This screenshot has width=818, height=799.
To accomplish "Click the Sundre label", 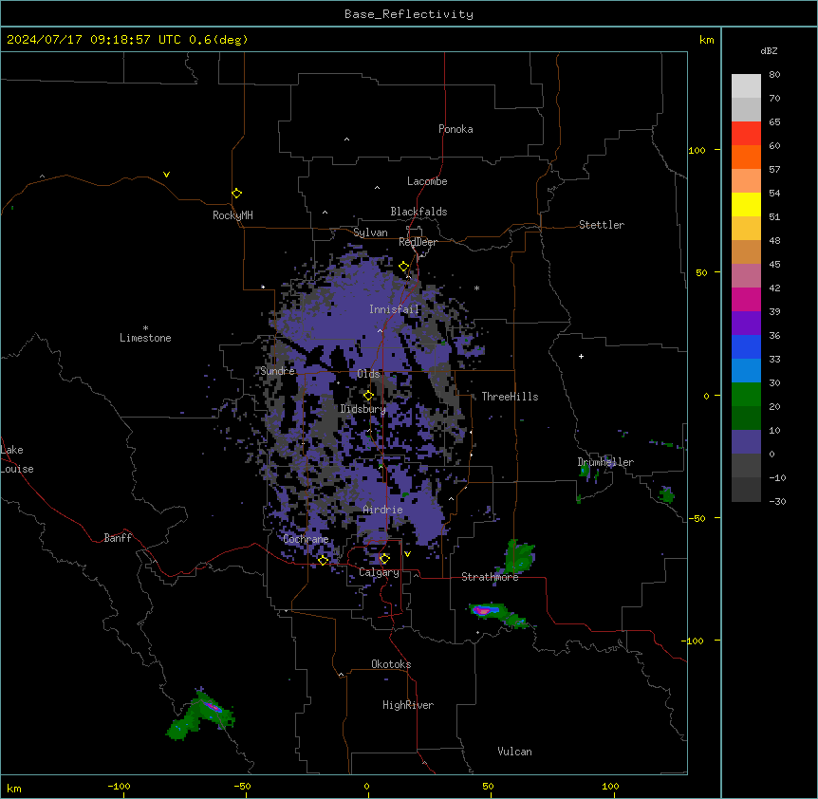I will pos(277,371).
